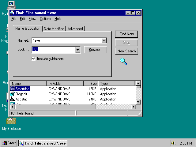Click the Find taskbar button
Image resolution: width=196 pixels, height=147 pixels.
pos(43,143)
